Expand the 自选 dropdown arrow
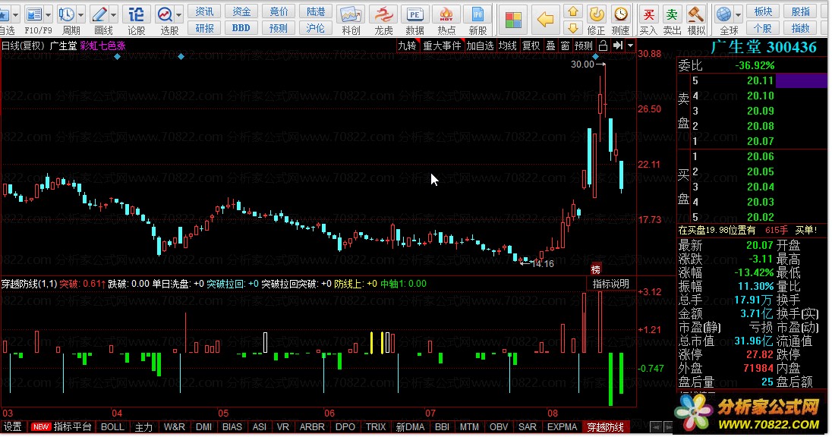This screenshot has height=437, width=832. [x=16, y=15]
